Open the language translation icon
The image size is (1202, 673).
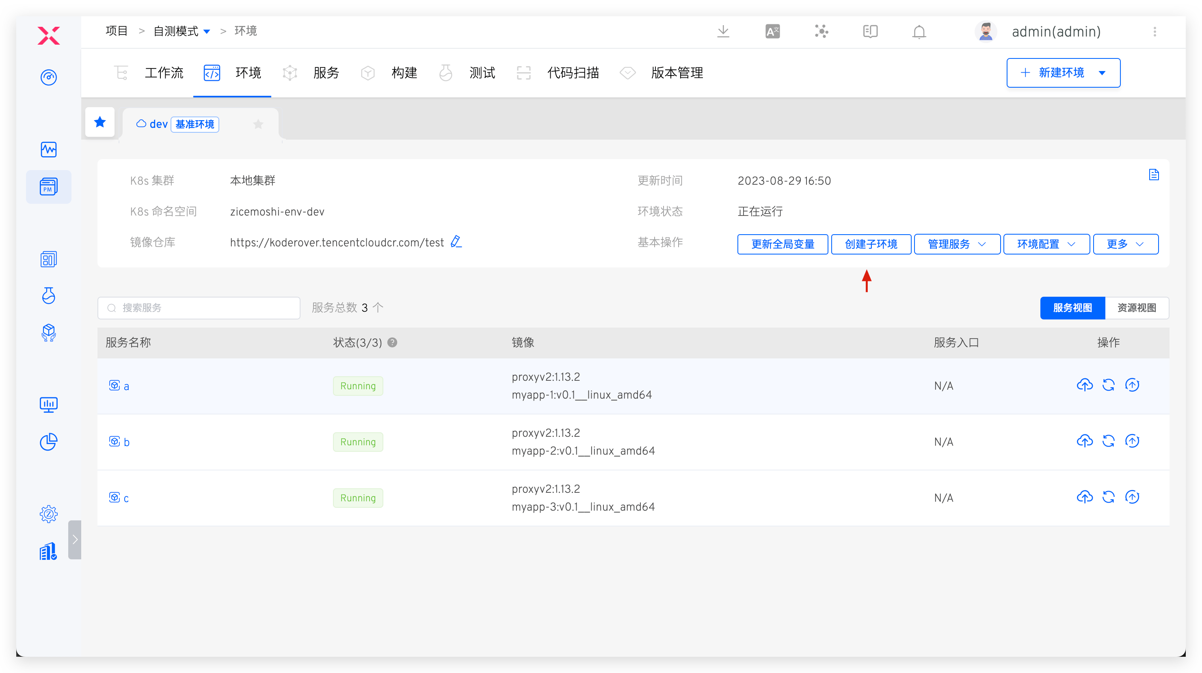pyautogui.click(x=772, y=32)
